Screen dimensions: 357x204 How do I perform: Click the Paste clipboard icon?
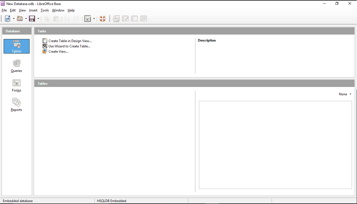(56, 19)
